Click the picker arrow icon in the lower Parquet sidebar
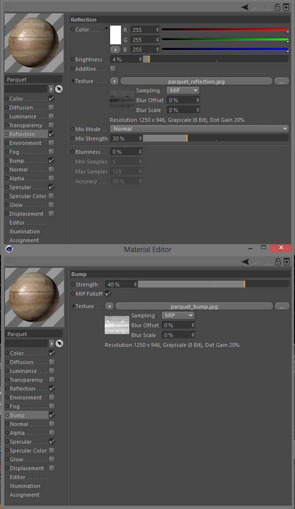The width and height of the screenshot is (295, 509). pos(59,343)
